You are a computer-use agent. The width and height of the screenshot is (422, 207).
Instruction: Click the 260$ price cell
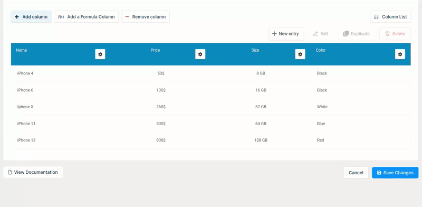point(161,107)
